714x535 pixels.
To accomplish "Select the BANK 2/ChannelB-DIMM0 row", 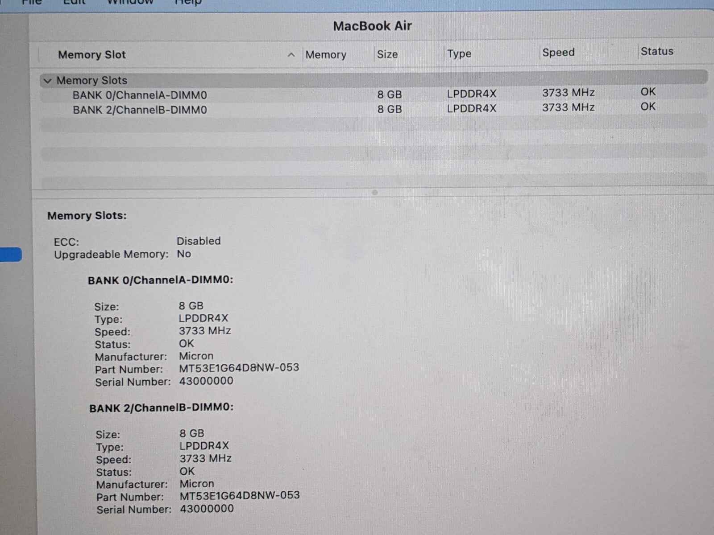I will click(140, 109).
